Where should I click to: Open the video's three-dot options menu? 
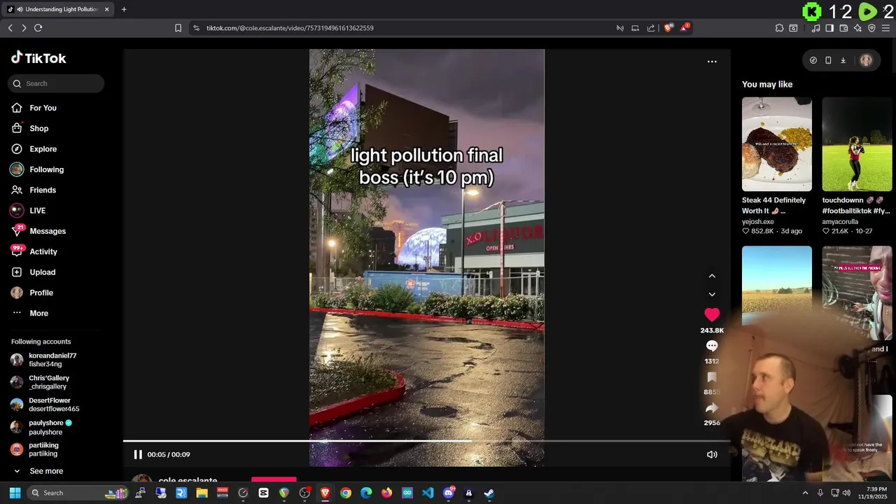[x=712, y=62]
